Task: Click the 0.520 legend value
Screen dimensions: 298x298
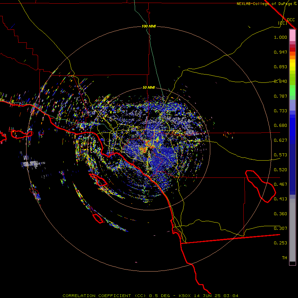Action: (280, 170)
